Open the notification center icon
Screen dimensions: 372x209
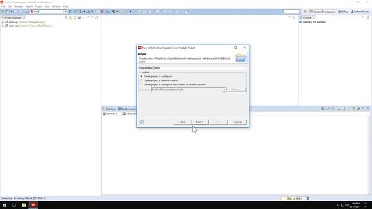(x=366, y=205)
